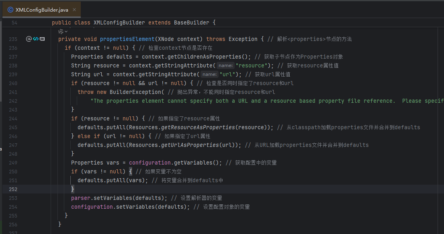Image resolution: width=444 pixels, height=234 pixels.
Task: Toggle a breakpoint on line number 253
Action: coord(13,198)
